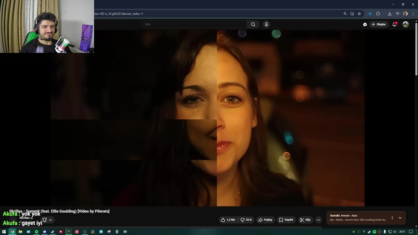This screenshot has height=235, width=418.
Task: Click the Kaydet save button
Action: point(286,220)
